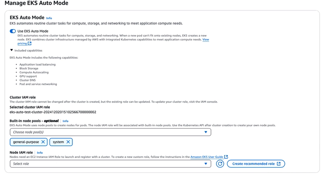Image resolution: width=322 pixels, height=174 pixels.
Task: Collapse the Included capabilities section
Action: click(12, 51)
